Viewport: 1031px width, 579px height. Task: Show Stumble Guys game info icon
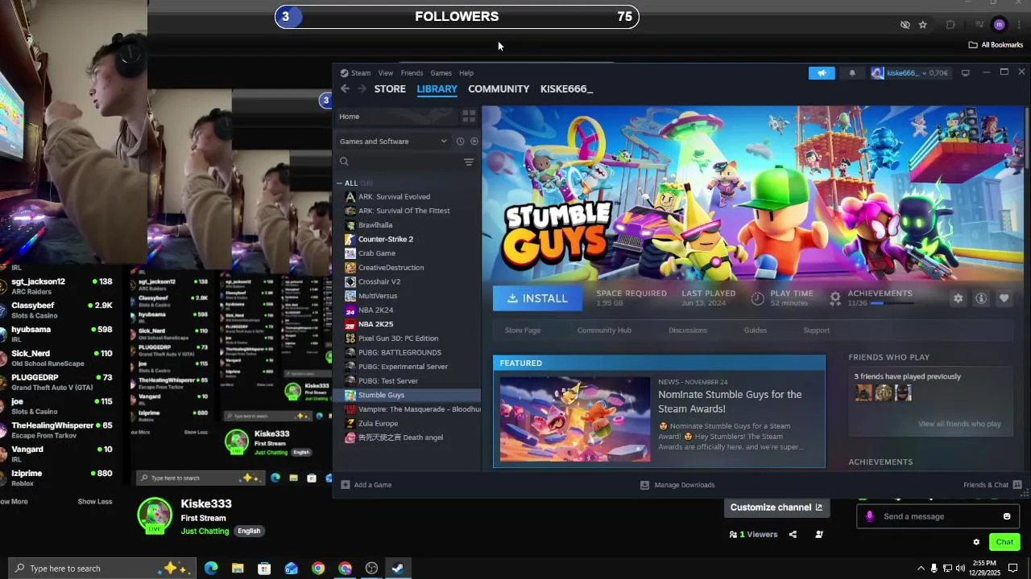[x=981, y=298]
